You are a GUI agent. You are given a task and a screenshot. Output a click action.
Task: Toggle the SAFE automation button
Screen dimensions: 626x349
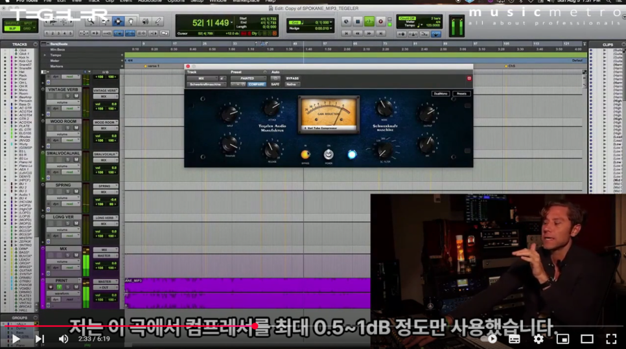275,85
